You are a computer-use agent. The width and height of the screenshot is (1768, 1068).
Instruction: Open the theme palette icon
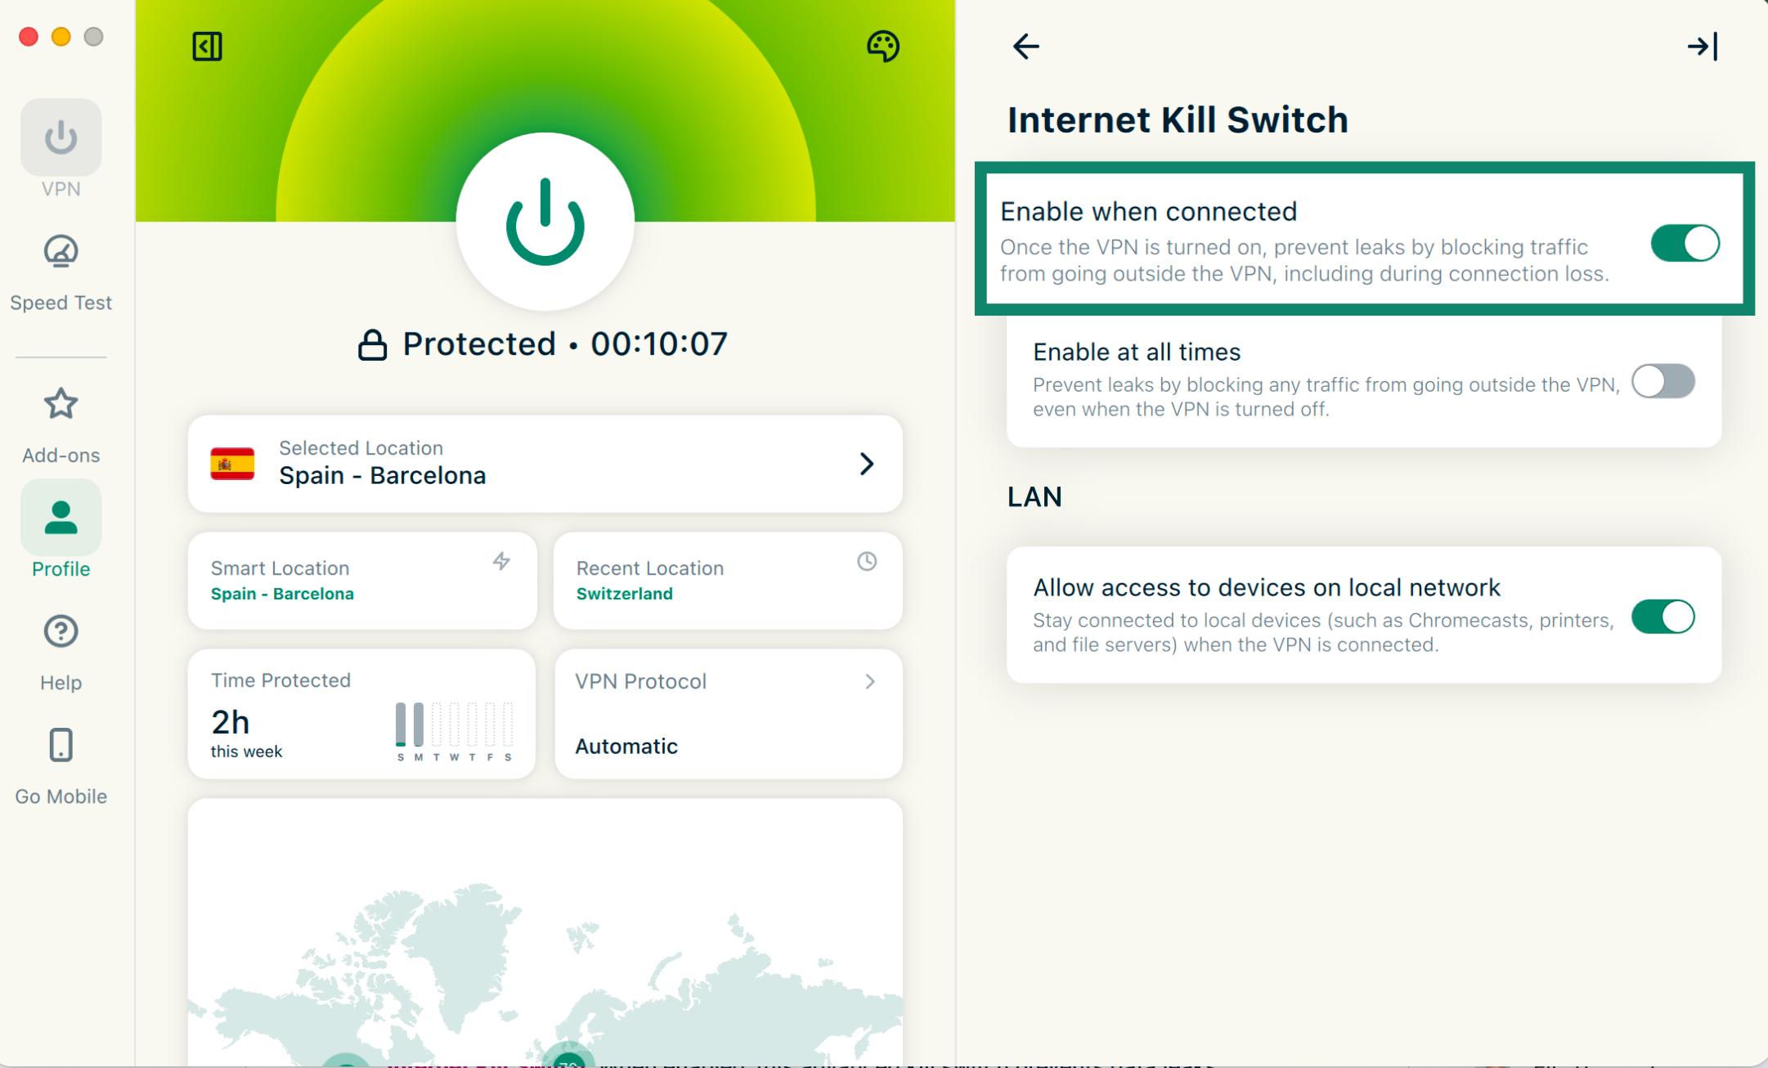click(882, 47)
